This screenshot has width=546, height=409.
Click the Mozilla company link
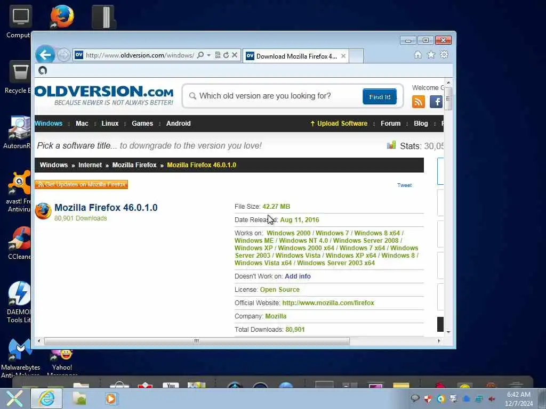point(276,316)
